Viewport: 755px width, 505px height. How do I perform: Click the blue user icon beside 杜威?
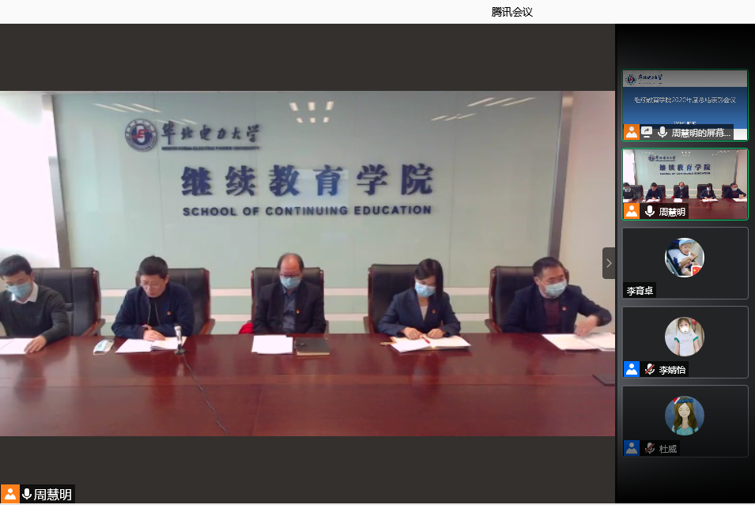tap(631, 448)
